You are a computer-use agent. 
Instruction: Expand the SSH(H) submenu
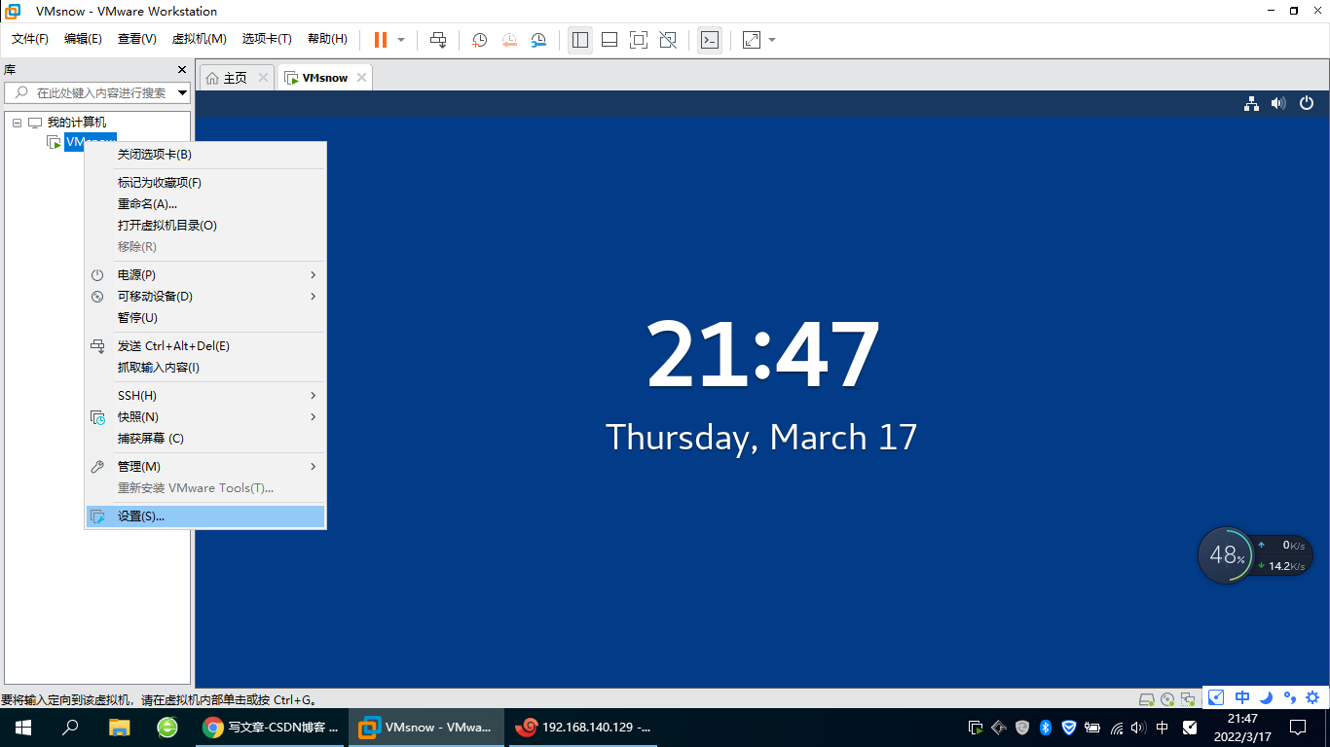204,396
